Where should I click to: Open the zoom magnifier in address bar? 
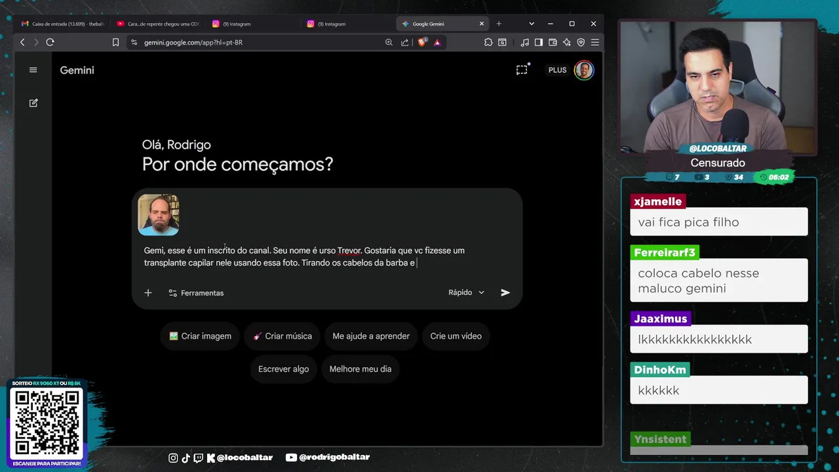click(x=389, y=42)
